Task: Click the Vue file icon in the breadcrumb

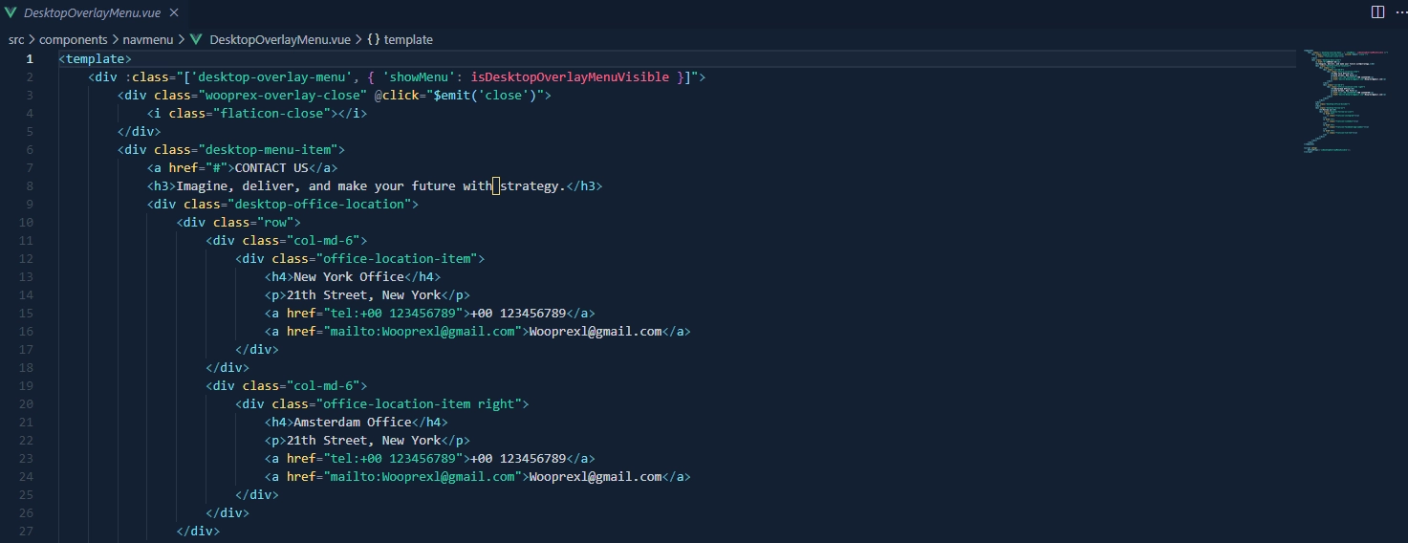Action: [196, 39]
